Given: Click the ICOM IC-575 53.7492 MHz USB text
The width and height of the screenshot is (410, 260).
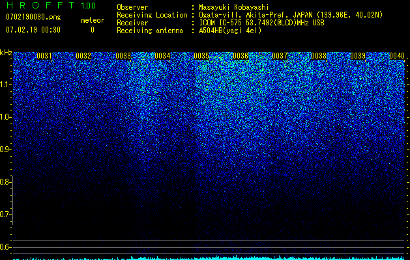Looking at the screenshot, I should 261,23.
